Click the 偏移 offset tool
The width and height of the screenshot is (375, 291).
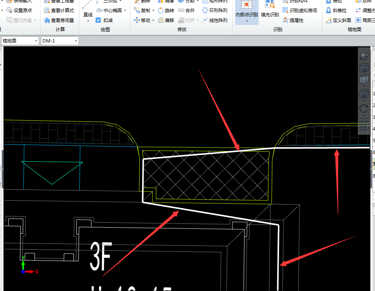166,20
